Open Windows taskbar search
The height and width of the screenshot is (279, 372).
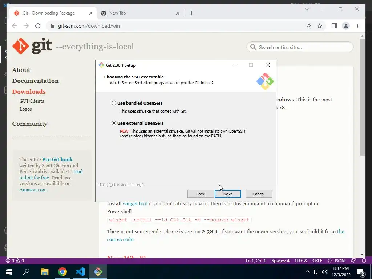point(26,272)
